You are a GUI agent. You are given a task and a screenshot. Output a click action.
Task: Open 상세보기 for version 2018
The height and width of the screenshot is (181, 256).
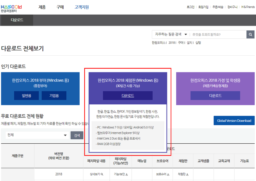pos(97,174)
